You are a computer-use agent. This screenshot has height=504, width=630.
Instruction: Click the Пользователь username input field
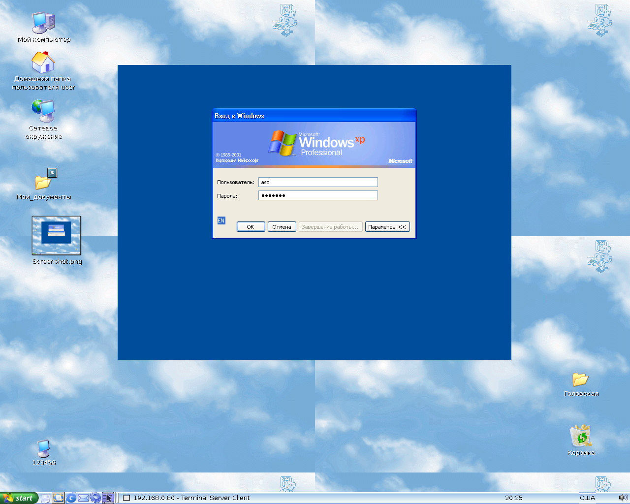(x=318, y=182)
